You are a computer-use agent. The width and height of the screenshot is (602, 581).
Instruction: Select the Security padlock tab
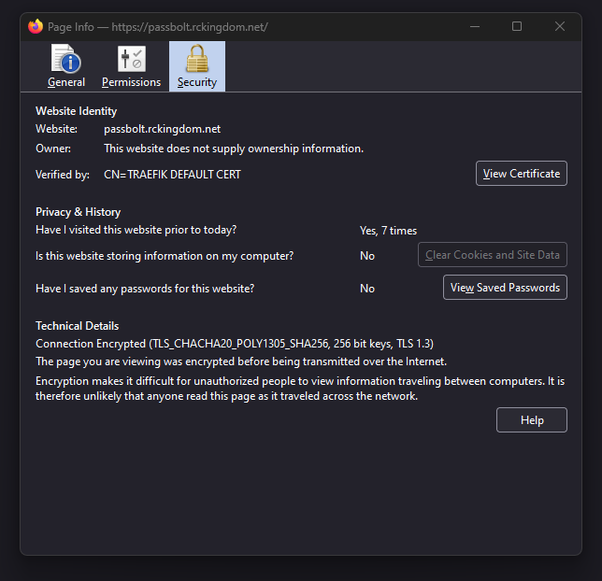[197, 66]
